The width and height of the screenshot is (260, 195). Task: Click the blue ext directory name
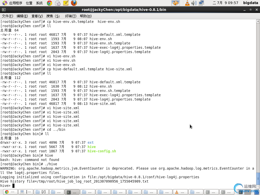point(91,143)
